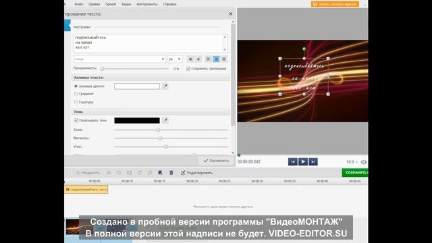432x243 pixels.
Task: Click the text box scroll-down arrow
Action: pyautogui.click(x=225, y=50)
